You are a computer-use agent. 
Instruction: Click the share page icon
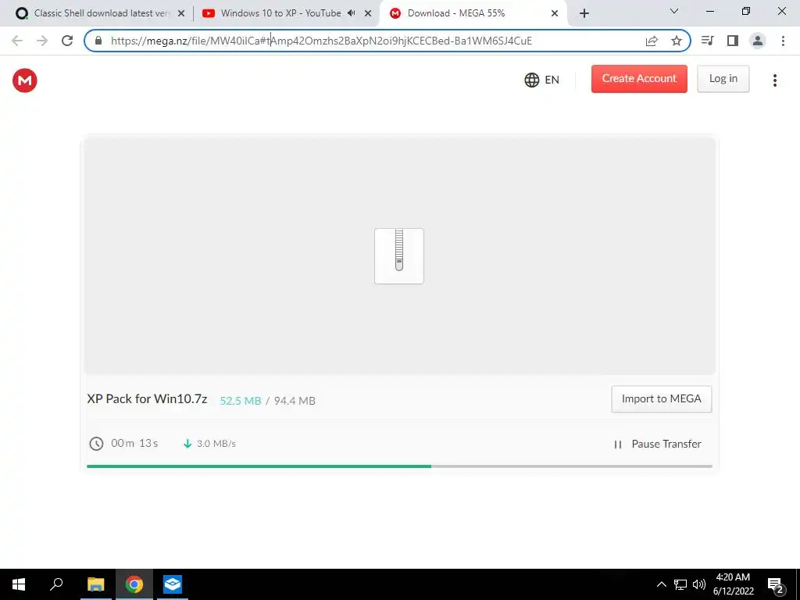pos(652,41)
